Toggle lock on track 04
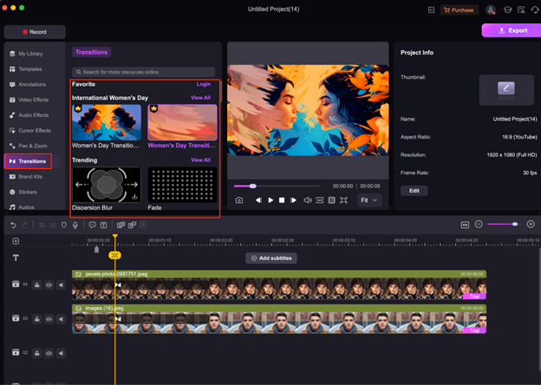 pyautogui.click(x=37, y=285)
